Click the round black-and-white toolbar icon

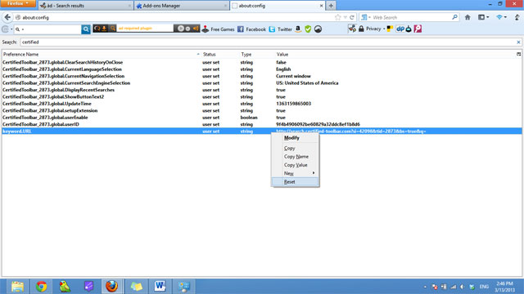pyautogui.click(x=318, y=29)
